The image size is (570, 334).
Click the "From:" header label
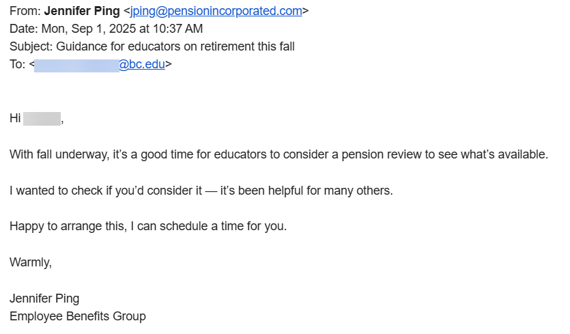pos(25,11)
